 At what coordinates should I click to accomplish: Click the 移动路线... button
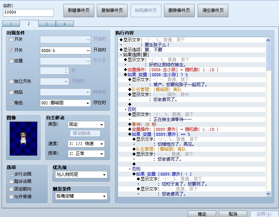[x=85, y=133]
